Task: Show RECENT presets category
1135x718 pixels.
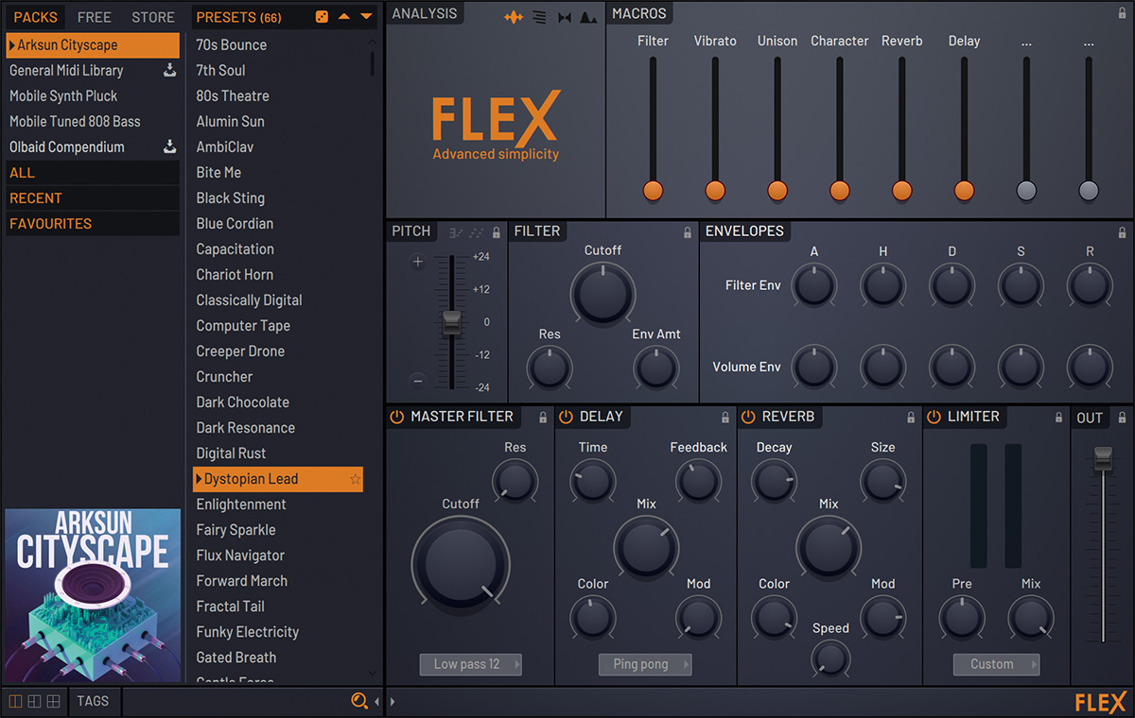Action: tap(92, 198)
